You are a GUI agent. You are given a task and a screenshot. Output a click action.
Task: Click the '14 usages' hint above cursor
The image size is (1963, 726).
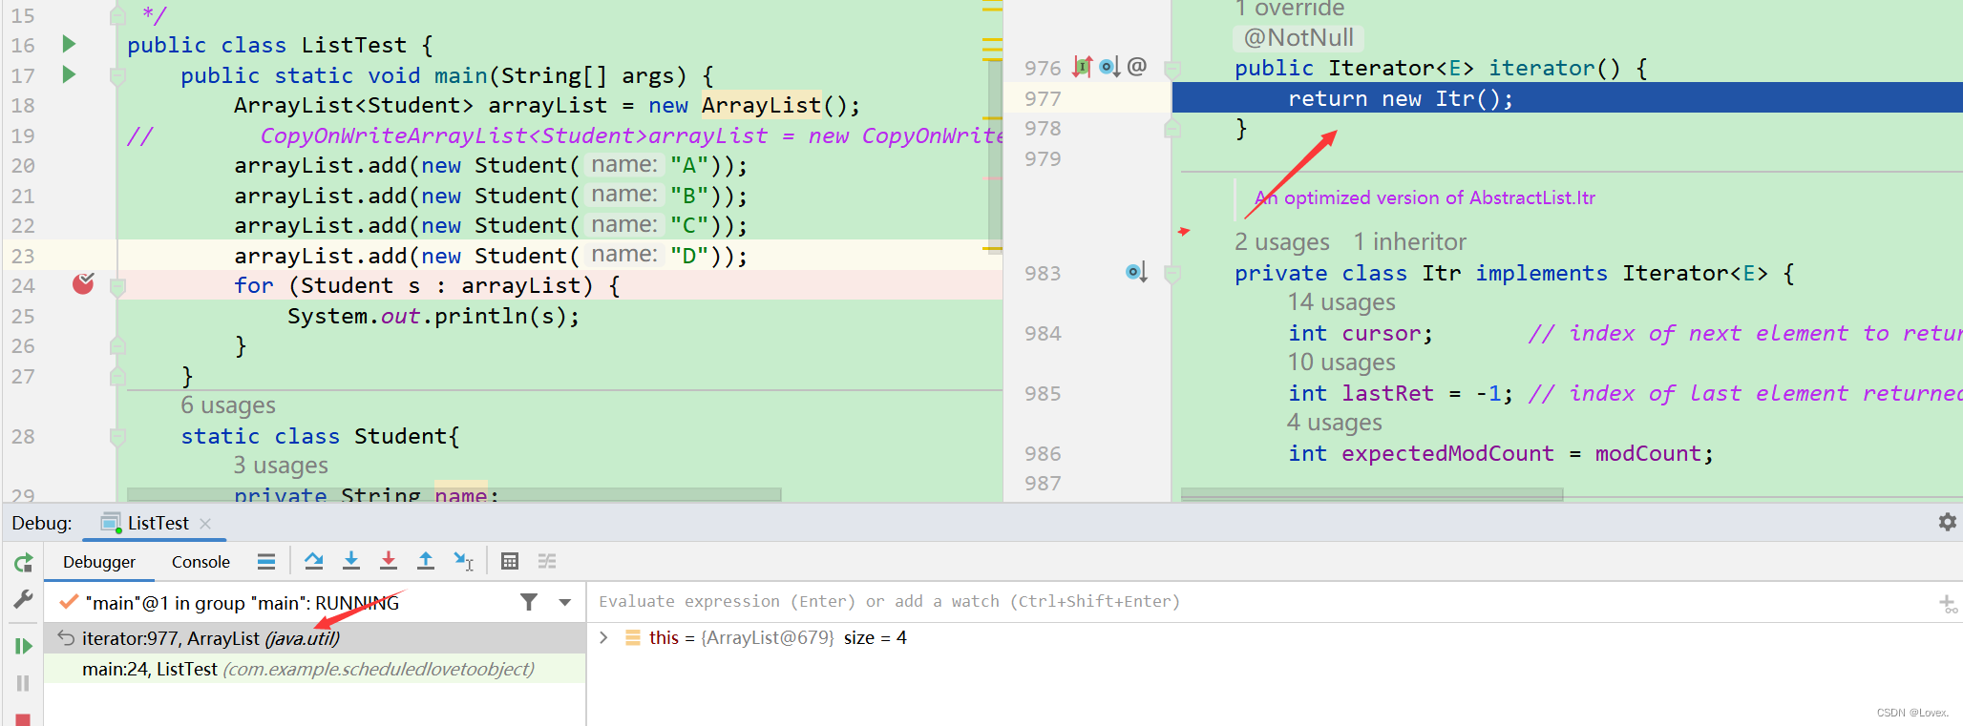coord(1341,302)
